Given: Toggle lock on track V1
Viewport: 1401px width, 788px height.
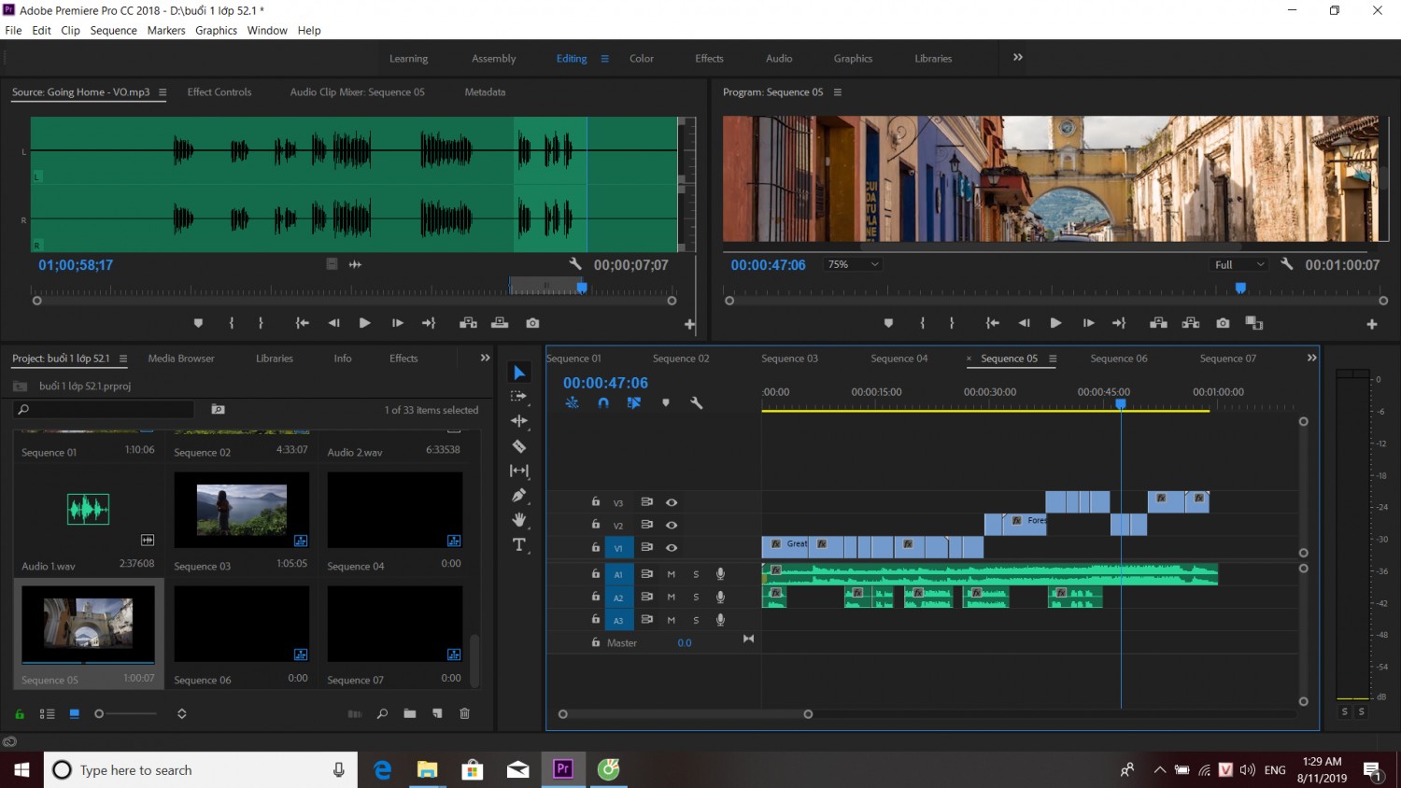Looking at the screenshot, I should pyautogui.click(x=596, y=547).
